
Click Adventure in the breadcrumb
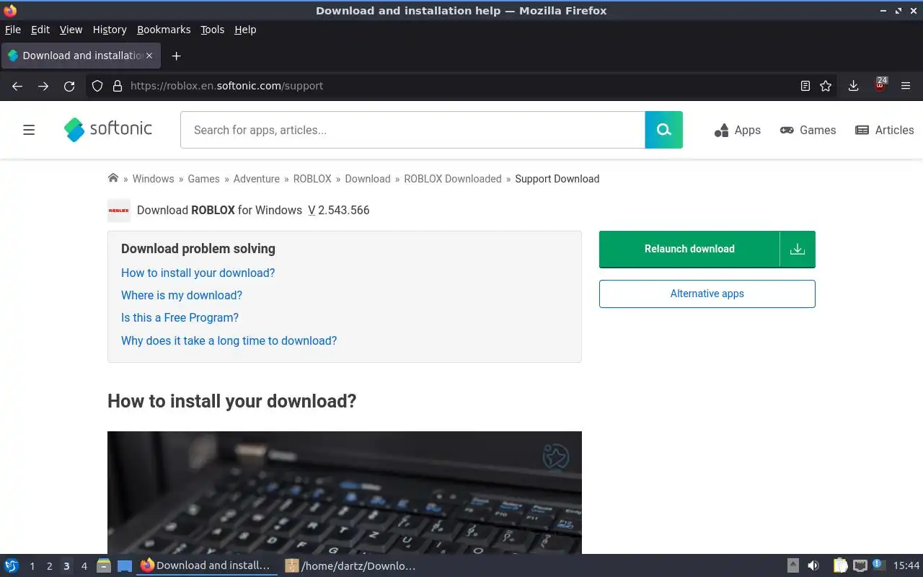[256, 179]
